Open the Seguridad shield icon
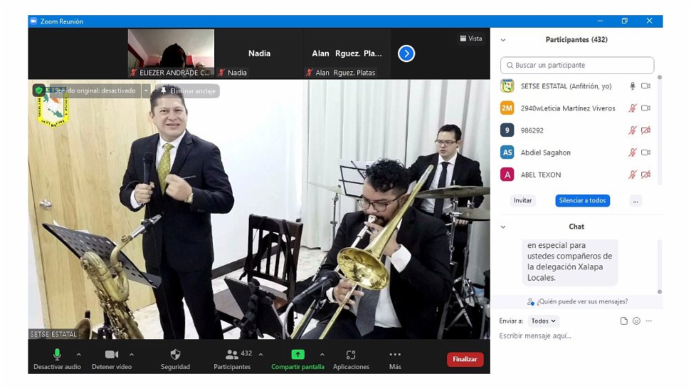The height and width of the screenshot is (389, 691). (175, 355)
